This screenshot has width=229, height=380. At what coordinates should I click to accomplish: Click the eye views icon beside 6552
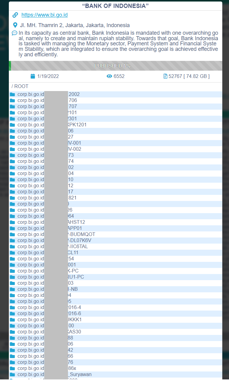pyautogui.click(x=109, y=76)
